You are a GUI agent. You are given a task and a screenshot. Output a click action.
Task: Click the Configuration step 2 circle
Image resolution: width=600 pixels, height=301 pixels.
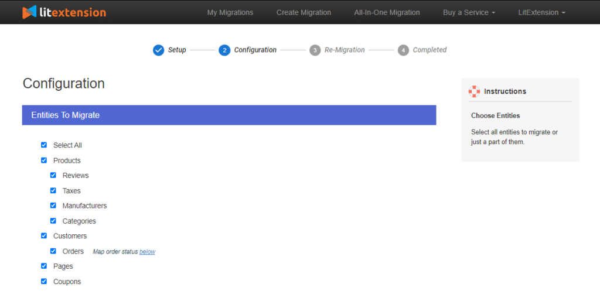click(224, 50)
